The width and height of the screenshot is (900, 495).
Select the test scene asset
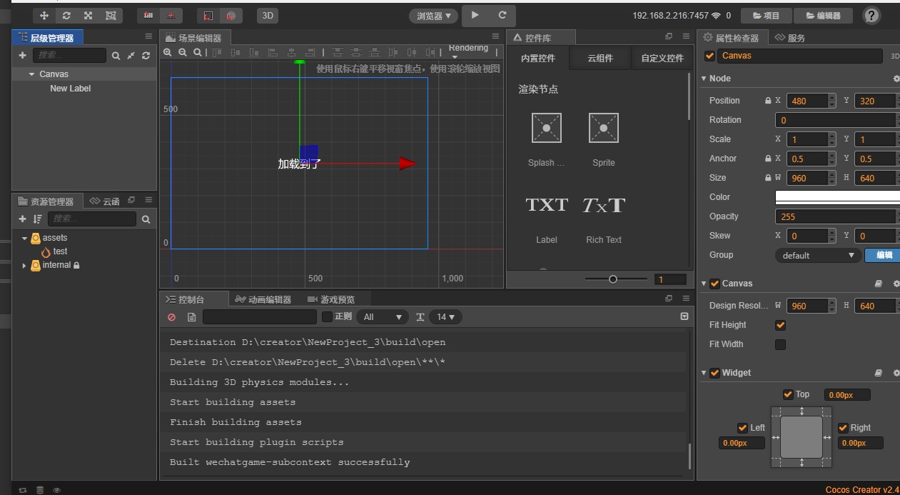pyautogui.click(x=60, y=251)
